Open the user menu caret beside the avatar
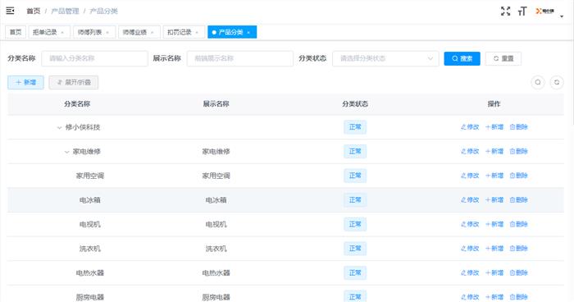 [x=562, y=16]
